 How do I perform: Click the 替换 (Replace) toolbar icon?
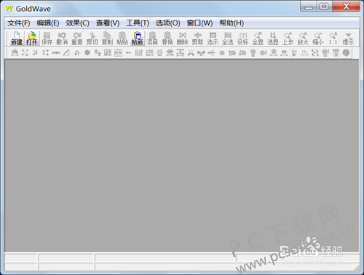pyautogui.click(x=167, y=39)
